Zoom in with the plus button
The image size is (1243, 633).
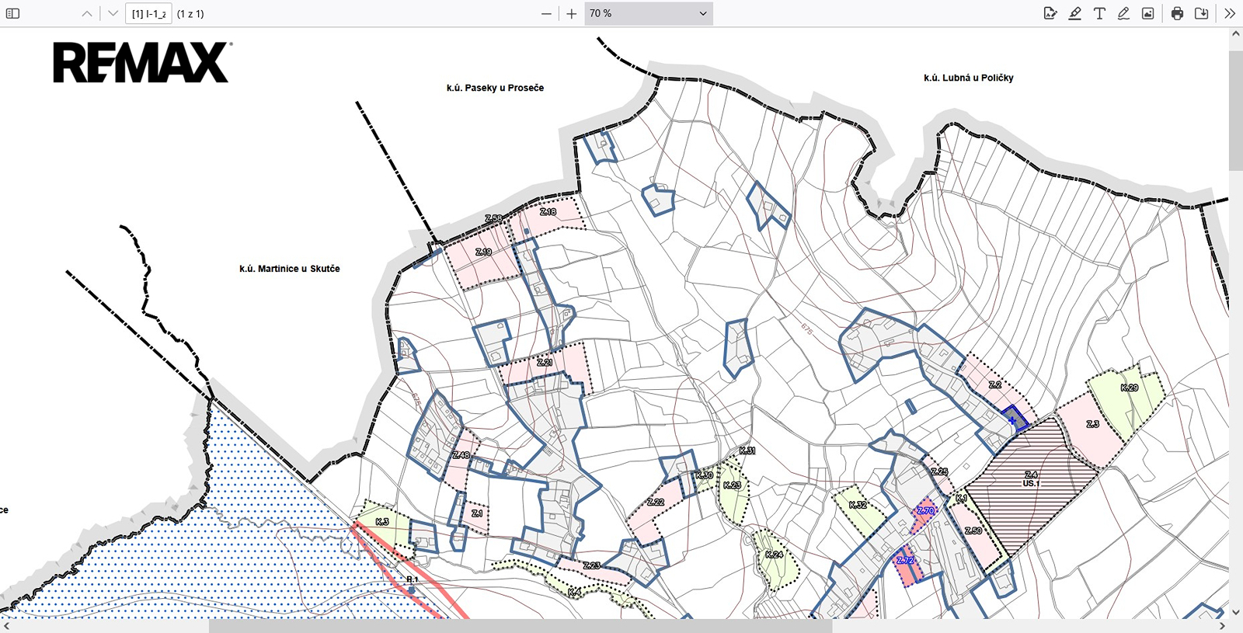[x=572, y=13]
